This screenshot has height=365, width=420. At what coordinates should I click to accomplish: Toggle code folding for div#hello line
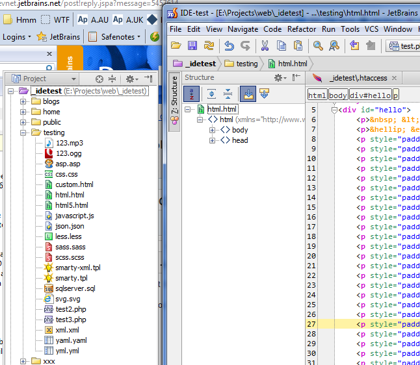point(334,110)
